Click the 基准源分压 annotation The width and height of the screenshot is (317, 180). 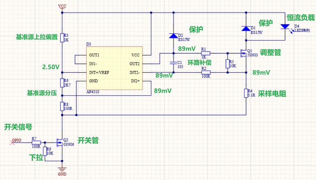coord(42,93)
